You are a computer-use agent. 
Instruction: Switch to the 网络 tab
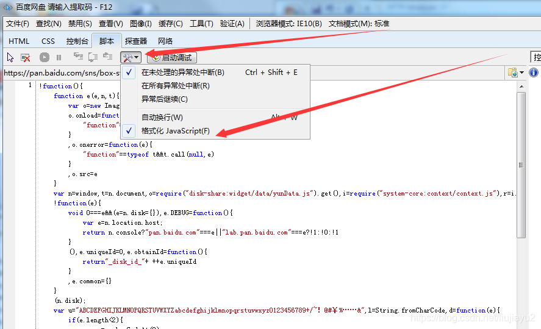tap(165, 41)
